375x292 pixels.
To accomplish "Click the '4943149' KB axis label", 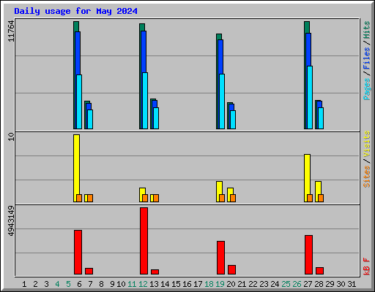I will click(11, 221).
